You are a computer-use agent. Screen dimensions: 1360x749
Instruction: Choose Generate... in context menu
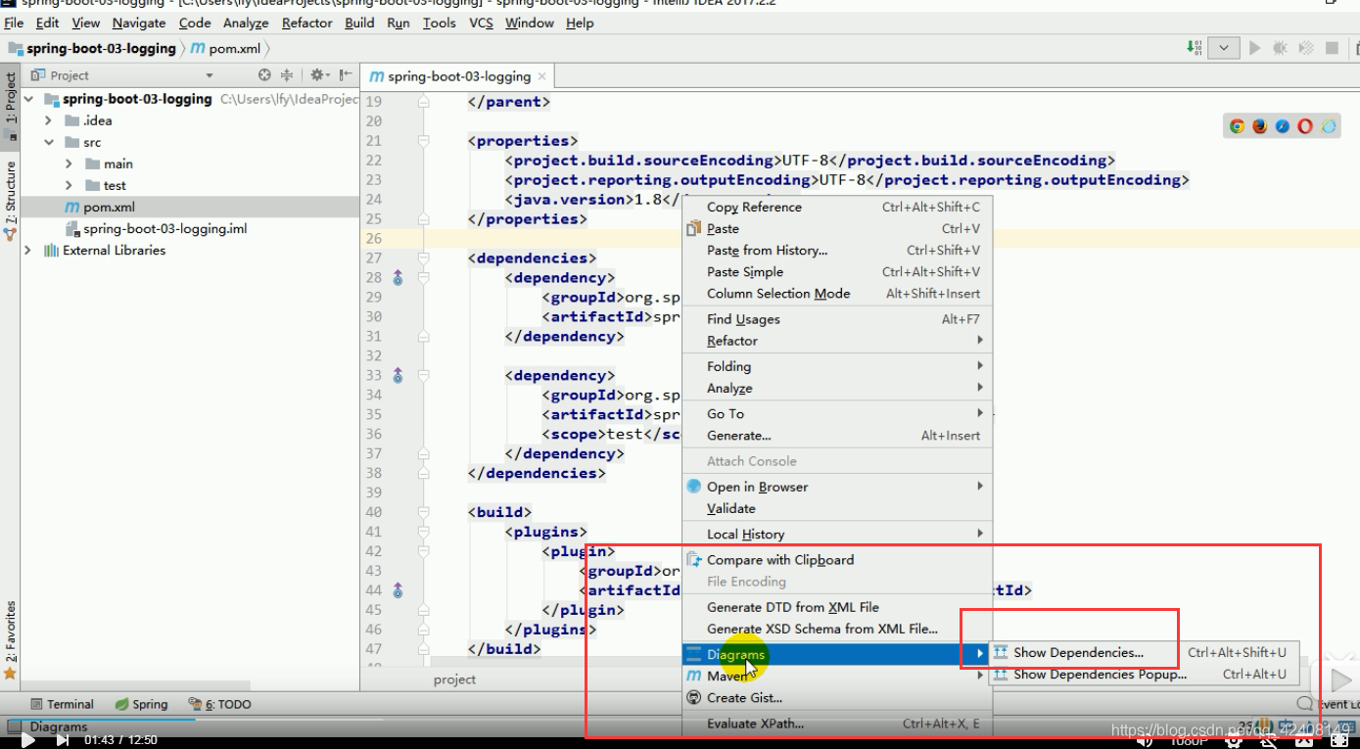point(837,435)
